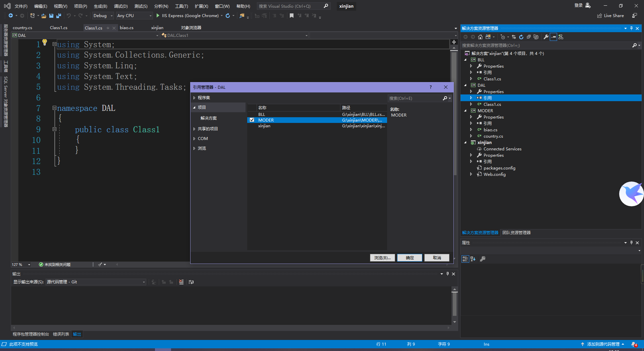Image resolution: width=644 pixels, height=351 pixels.
Task: Click Categorized view icon in Properties panel
Action: click(x=465, y=259)
